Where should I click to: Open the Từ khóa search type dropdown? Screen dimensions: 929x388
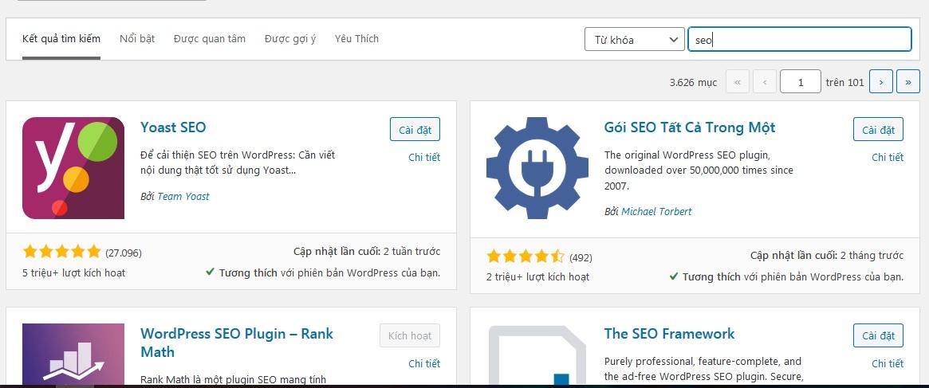click(x=634, y=39)
